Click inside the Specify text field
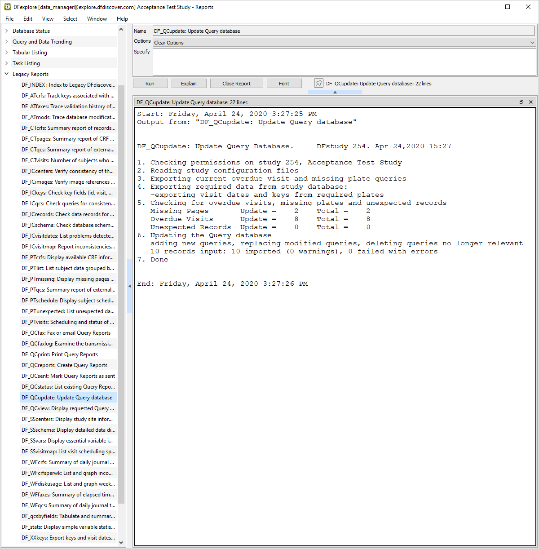Image resolution: width=539 pixels, height=549 pixels. [x=344, y=62]
